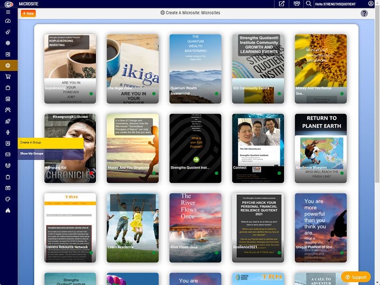
Task: Open Unique Position of Stre... card
Action: 321,228
